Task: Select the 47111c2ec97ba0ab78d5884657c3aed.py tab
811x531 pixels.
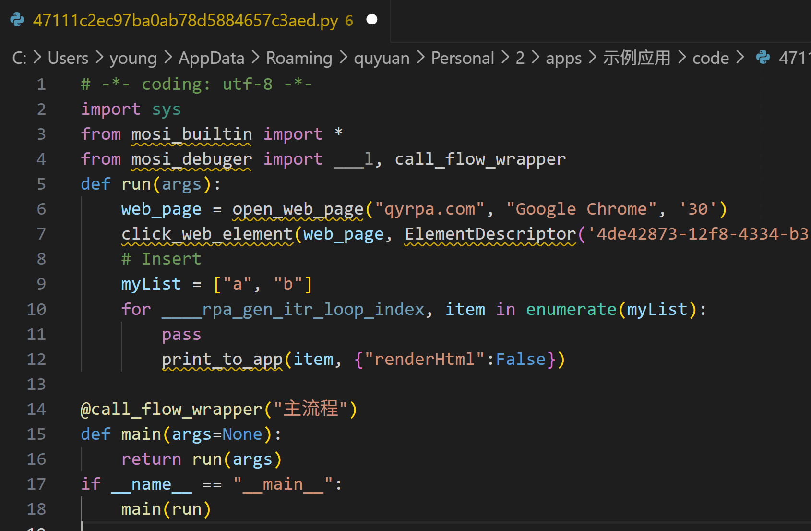Action: coord(185,21)
